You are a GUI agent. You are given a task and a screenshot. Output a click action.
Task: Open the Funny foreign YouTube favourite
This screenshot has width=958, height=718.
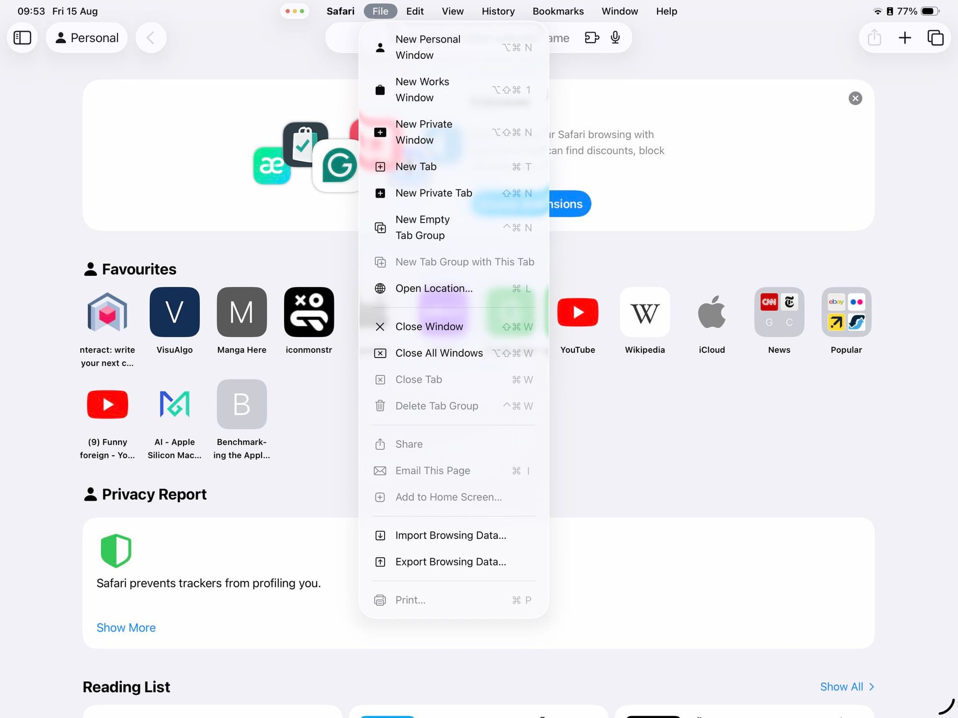[107, 404]
